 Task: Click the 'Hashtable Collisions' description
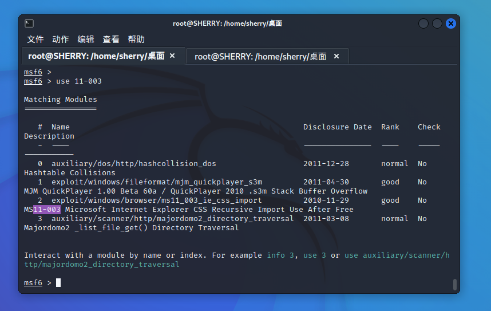click(69, 173)
